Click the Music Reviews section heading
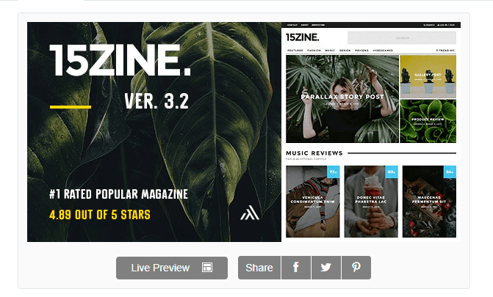This screenshot has width=493, height=297. (314, 153)
